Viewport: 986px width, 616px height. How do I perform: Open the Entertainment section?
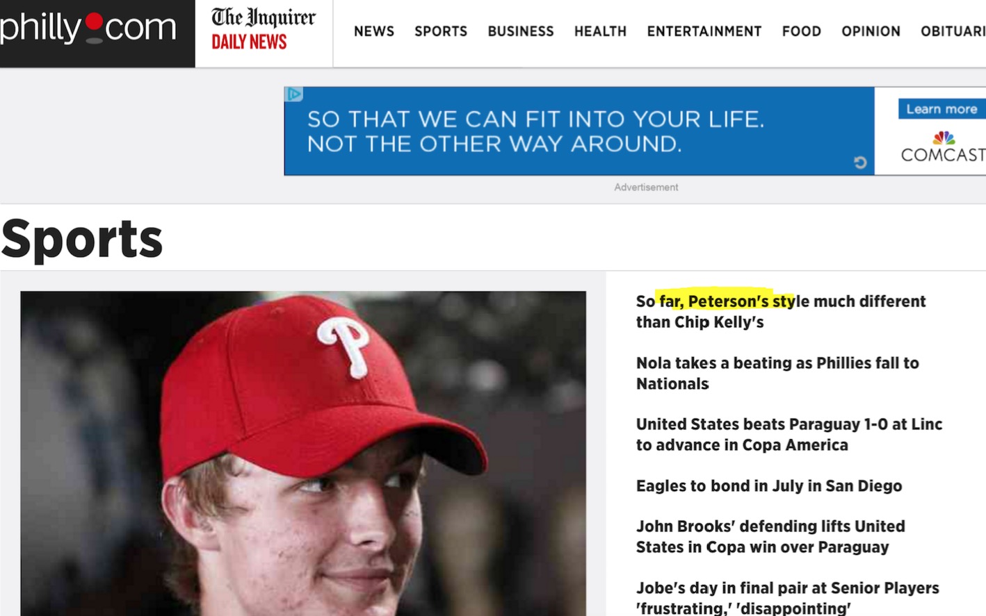point(704,31)
